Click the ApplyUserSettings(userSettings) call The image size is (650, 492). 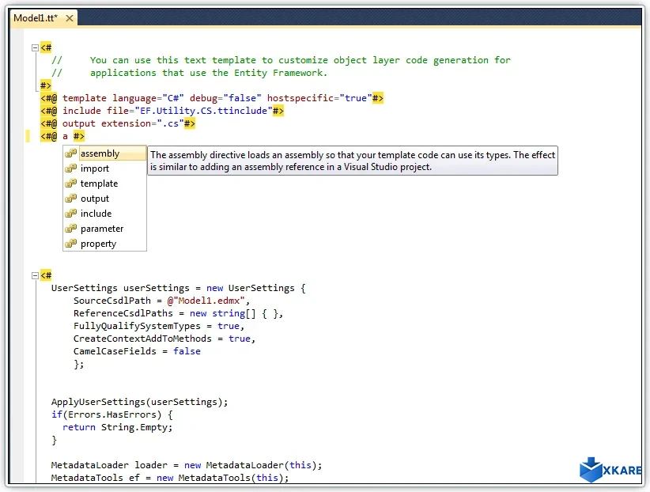[x=140, y=402]
